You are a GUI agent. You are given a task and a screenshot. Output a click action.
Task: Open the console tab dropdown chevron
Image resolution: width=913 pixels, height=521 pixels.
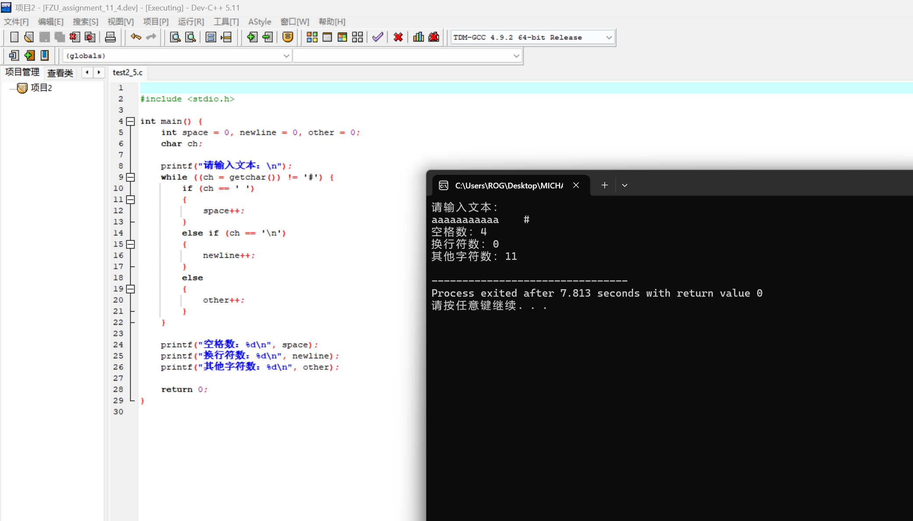coord(625,185)
